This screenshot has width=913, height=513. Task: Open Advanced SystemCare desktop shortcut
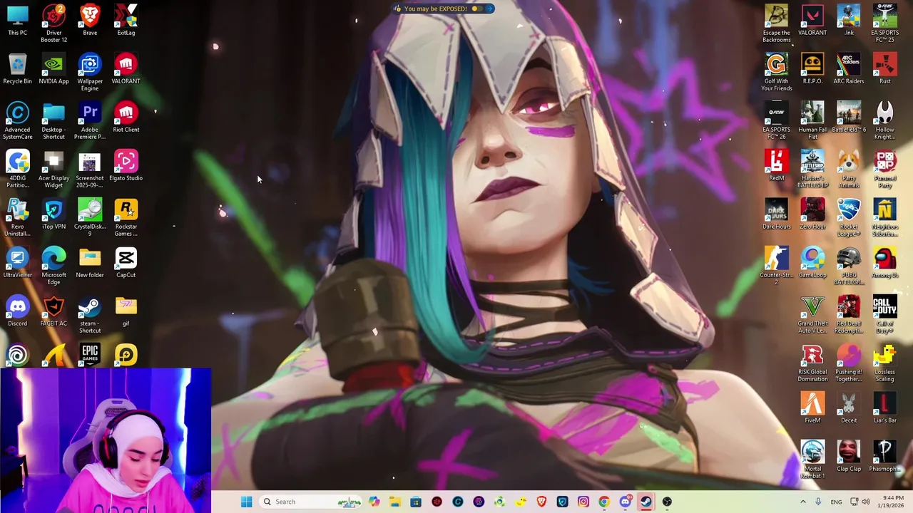(x=18, y=120)
